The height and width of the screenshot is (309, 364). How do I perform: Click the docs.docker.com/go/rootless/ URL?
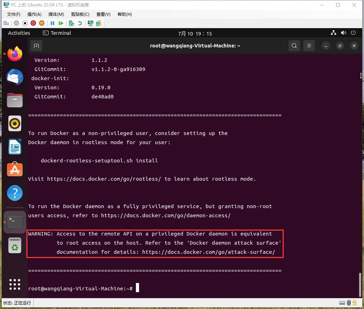pos(104,179)
